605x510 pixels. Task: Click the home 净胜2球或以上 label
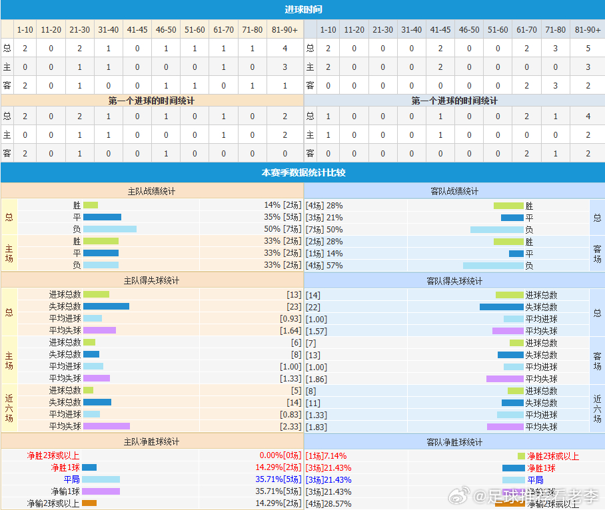(x=53, y=455)
